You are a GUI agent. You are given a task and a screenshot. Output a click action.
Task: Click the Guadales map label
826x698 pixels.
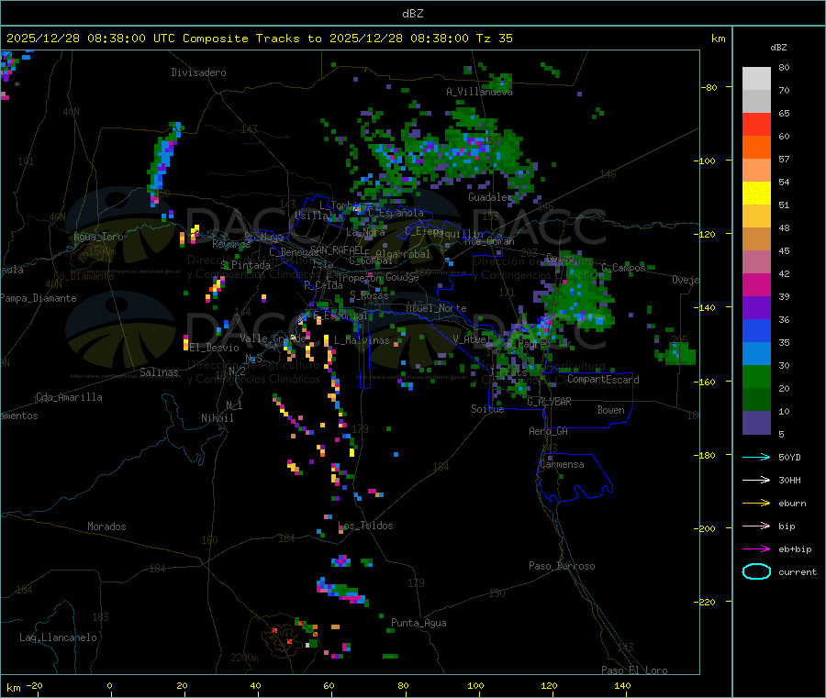490,197
